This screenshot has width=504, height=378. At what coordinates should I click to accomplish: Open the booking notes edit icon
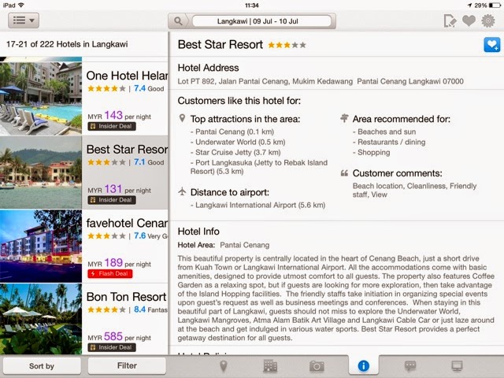tap(450, 21)
